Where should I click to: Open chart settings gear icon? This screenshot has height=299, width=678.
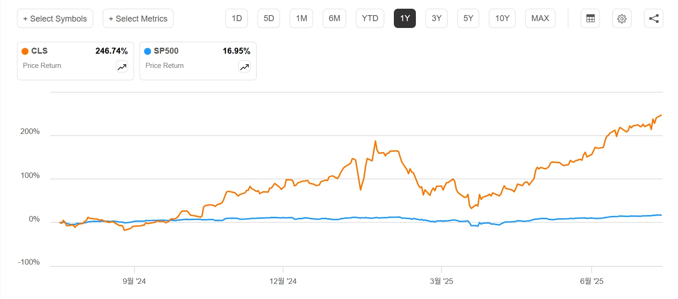click(622, 19)
